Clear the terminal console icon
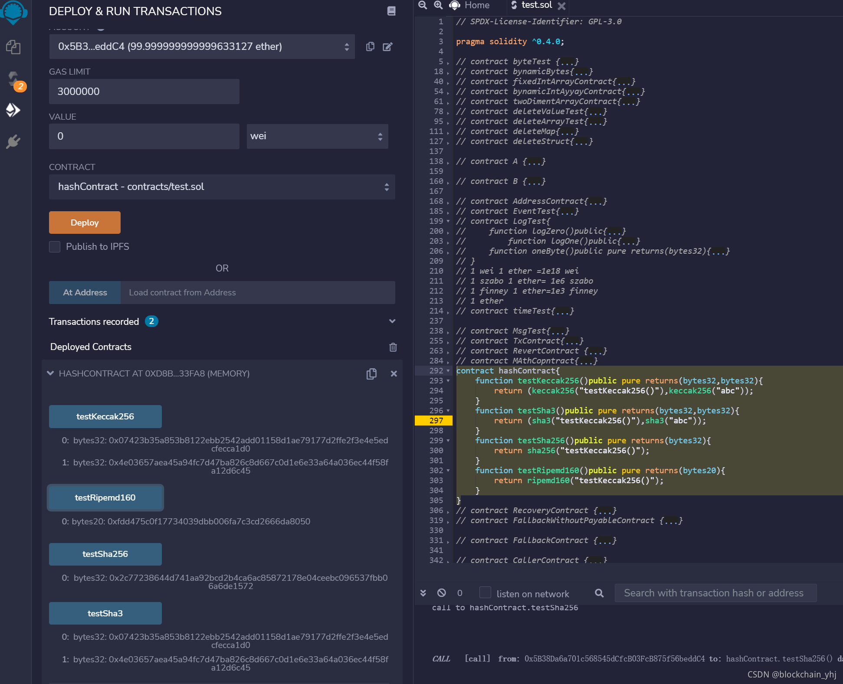This screenshot has height=684, width=843. pos(442,593)
